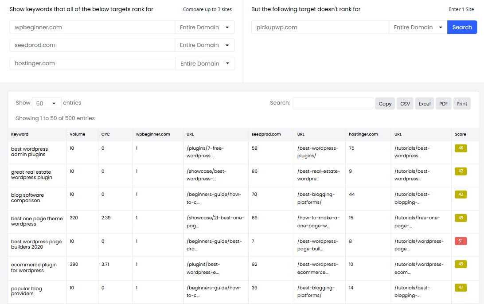The height and width of the screenshot is (304, 484).
Task: Click keyword 'best one page theme wordpress'
Action: [x=37, y=221]
